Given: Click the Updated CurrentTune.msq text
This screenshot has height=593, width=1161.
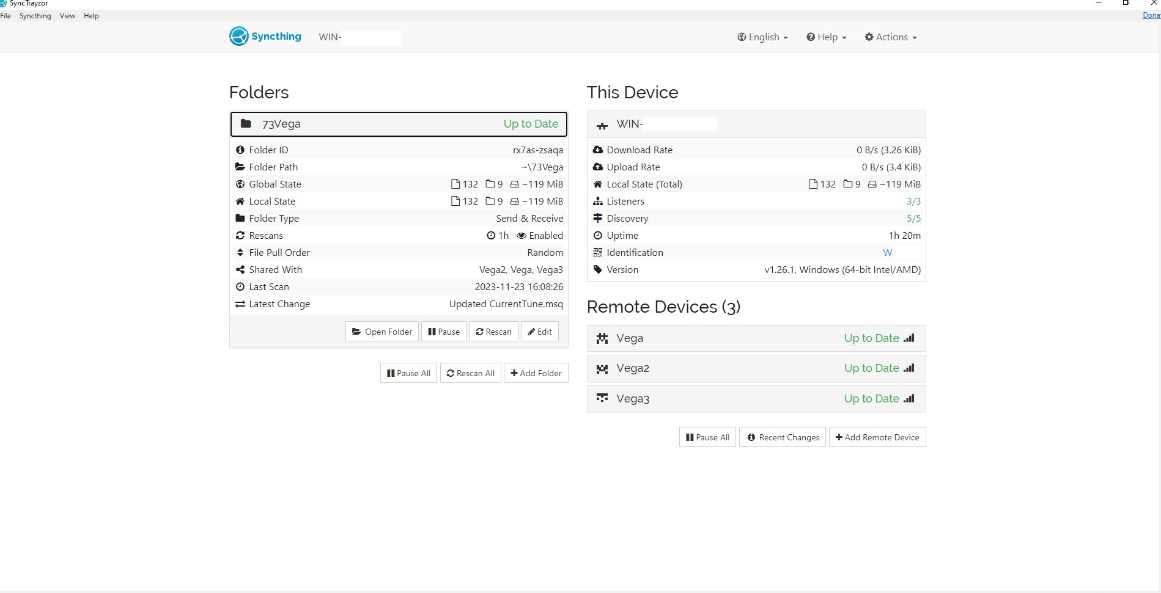Looking at the screenshot, I should (x=506, y=304).
